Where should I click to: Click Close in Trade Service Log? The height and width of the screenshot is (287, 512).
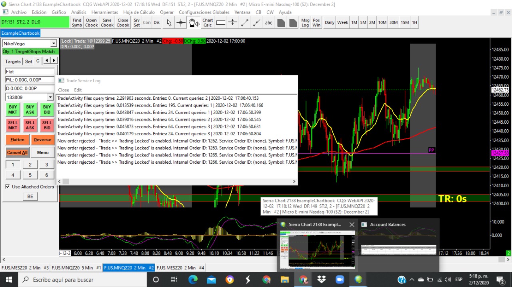coord(64,90)
